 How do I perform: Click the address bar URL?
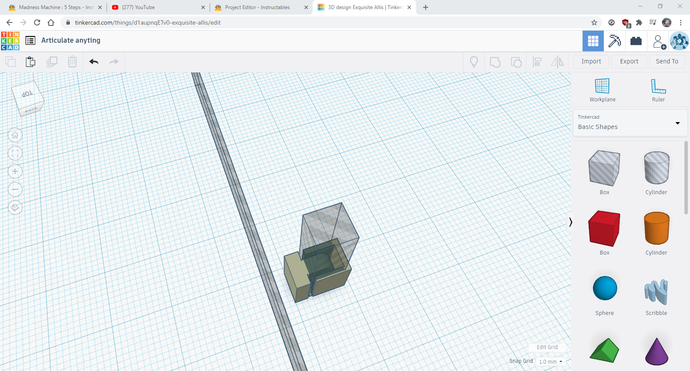pos(147,22)
